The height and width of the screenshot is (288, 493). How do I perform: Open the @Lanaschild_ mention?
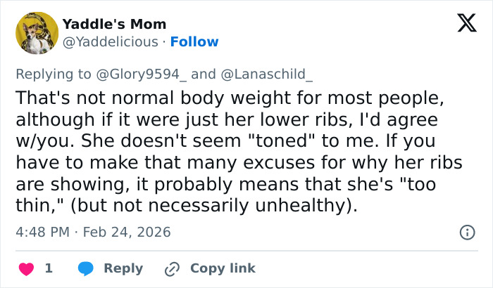coord(266,74)
